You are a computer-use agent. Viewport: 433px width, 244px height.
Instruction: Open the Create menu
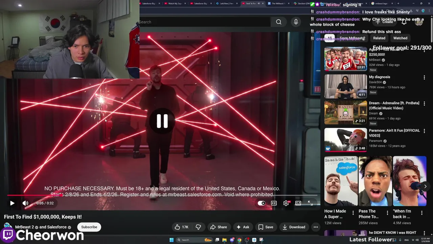click(x=384, y=22)
